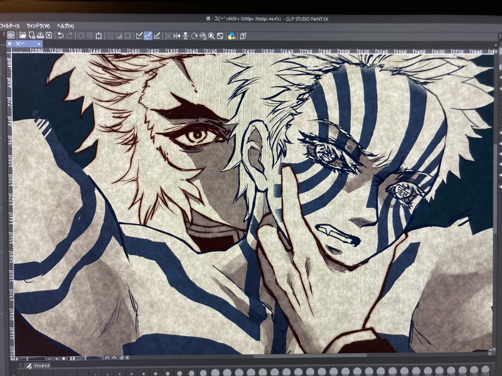Rotate canvas left using bottom bar icon
This screenshot has height=376, width=502.
click(x=107, y=358)
